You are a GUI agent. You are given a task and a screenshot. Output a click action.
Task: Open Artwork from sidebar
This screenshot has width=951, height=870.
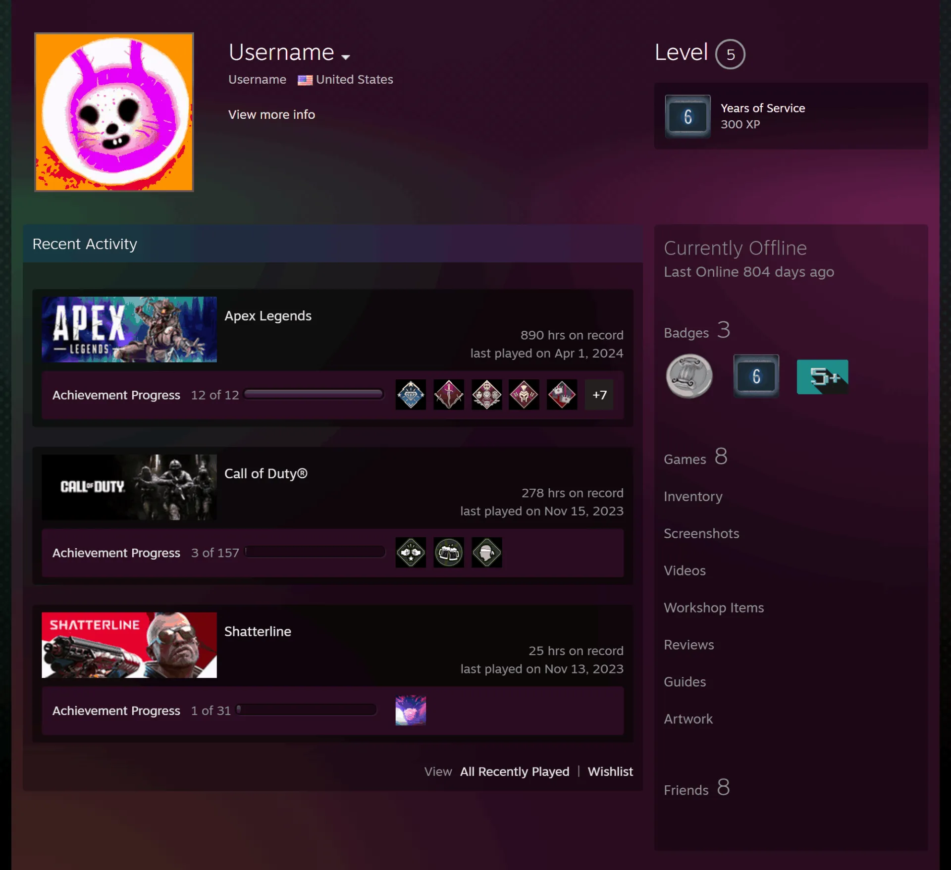click(x=688, y=719)
